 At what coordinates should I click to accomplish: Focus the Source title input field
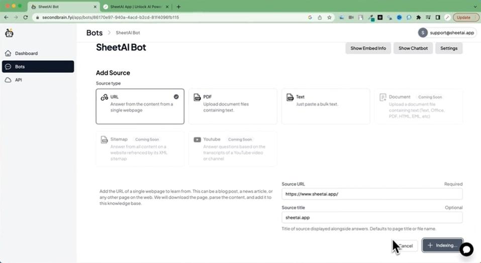point(372,218)
